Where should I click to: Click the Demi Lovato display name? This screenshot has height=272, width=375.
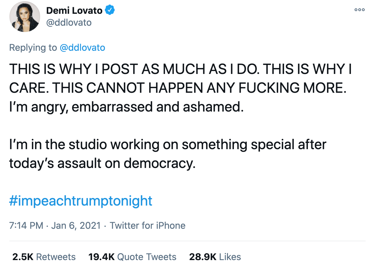(74, 10)
